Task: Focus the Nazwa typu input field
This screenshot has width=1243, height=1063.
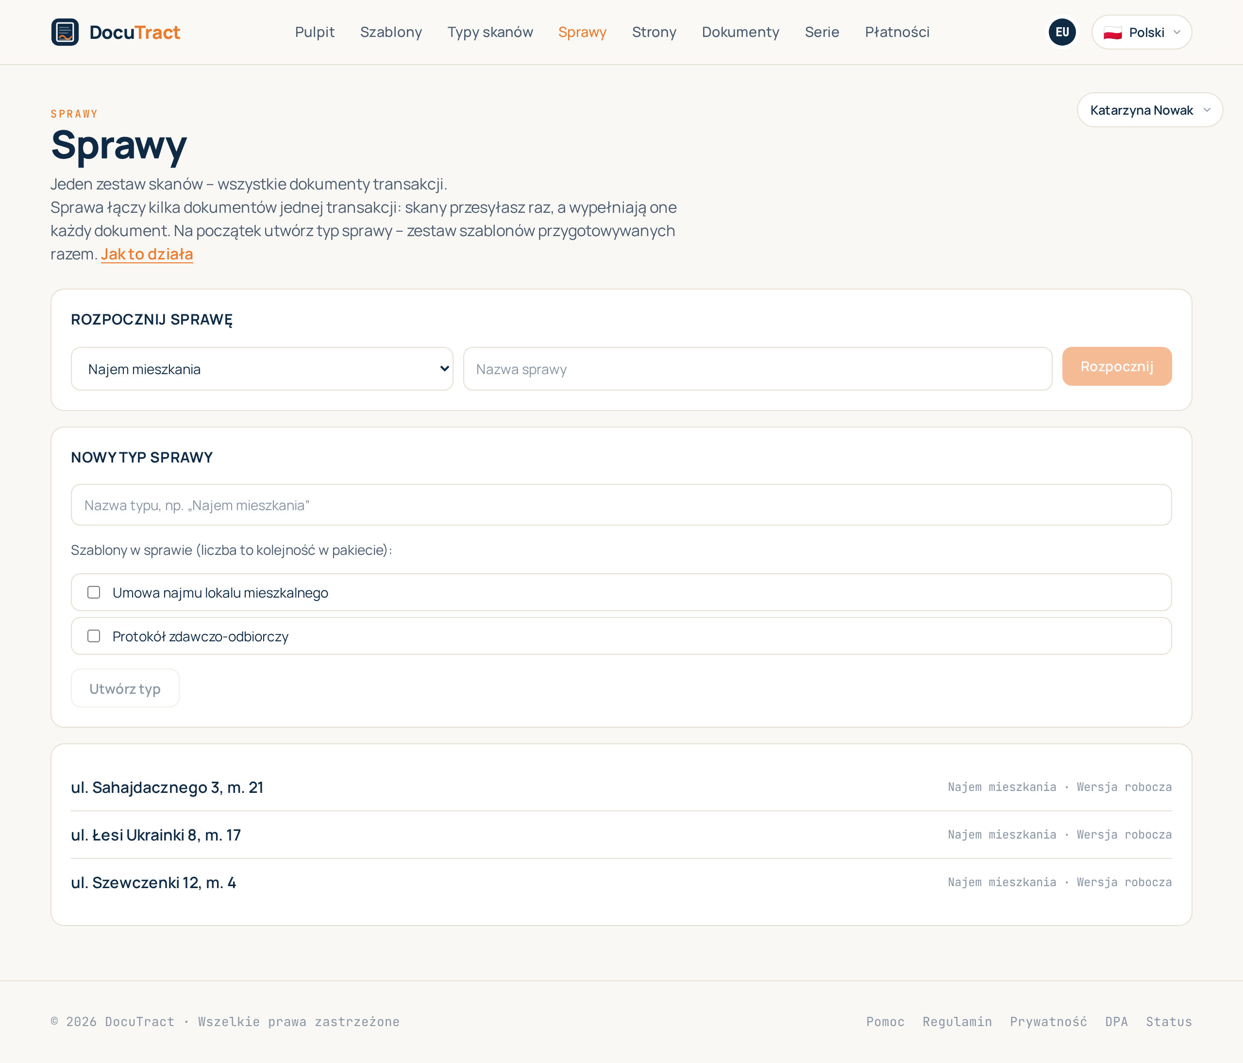Action: click(x=621, y=505)
